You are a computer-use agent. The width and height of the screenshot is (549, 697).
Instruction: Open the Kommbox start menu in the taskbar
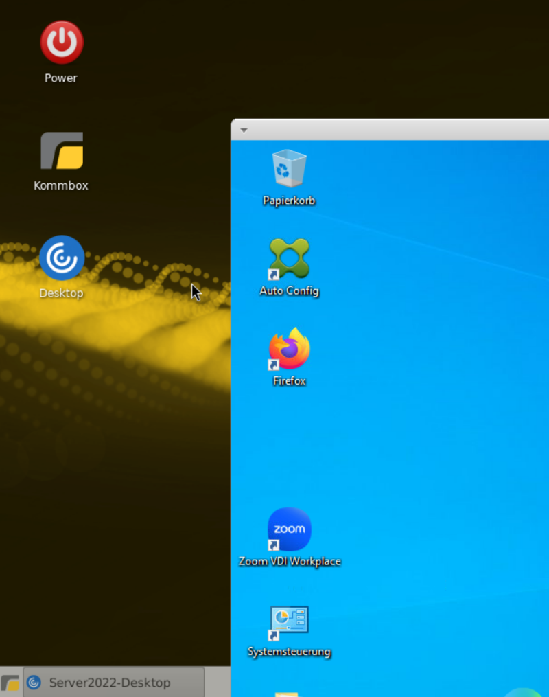click(x=10, y=683)
